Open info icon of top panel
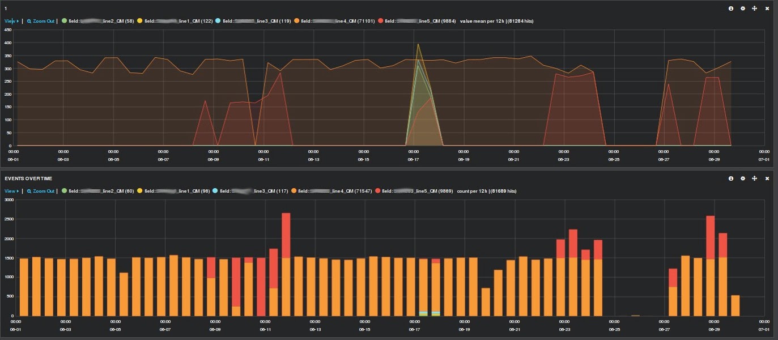The image size is (778, 340). point(731,8)
